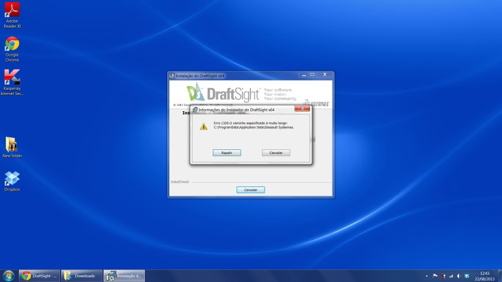Click the installer icon in dialog title bar
Viewport: 502px width, 282px height.
coord(195,110)
